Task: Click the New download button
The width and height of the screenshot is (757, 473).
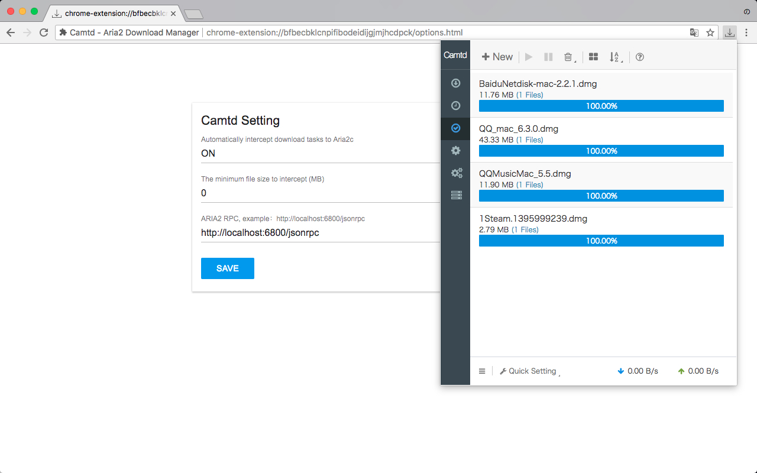Action: pos(497,57)
